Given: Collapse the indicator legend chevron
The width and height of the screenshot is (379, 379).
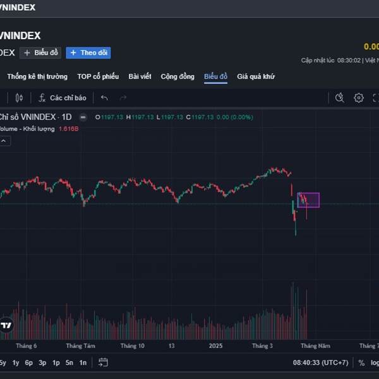Looking at the screenshot, I should pos(4,141).
